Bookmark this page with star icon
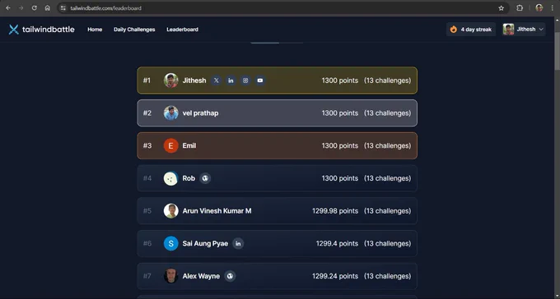The height and width of the screenshot is (299, 560). coord(501,8)
